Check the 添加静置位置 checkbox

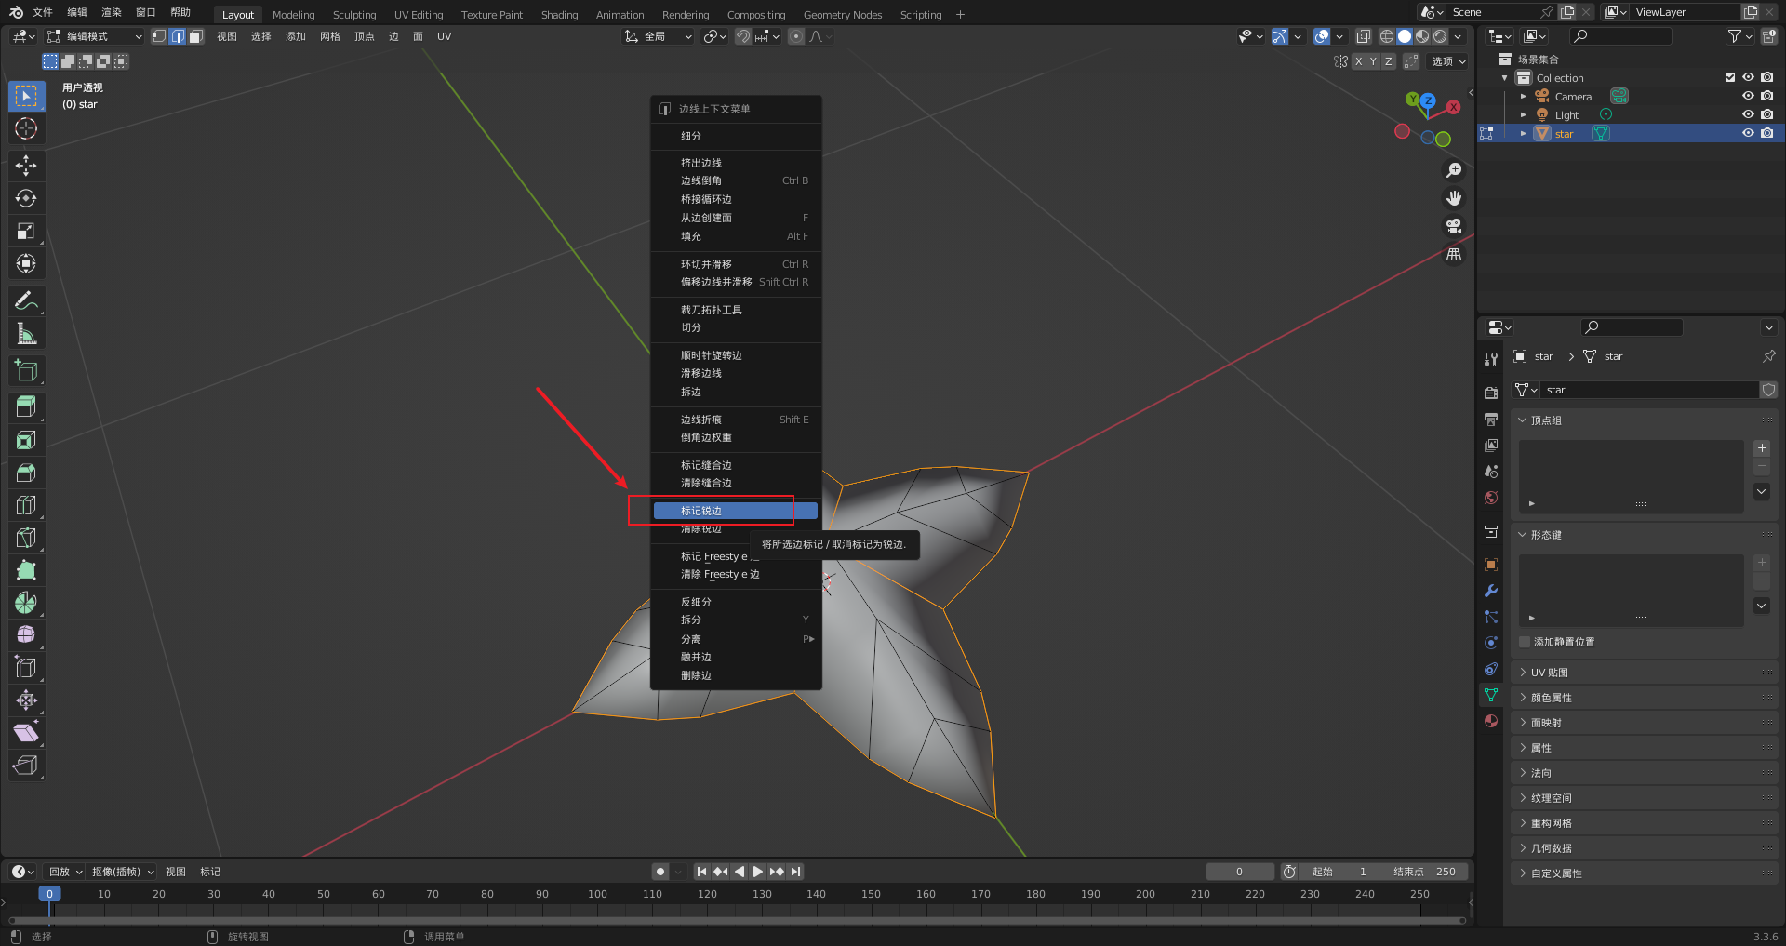[1525, 642]
